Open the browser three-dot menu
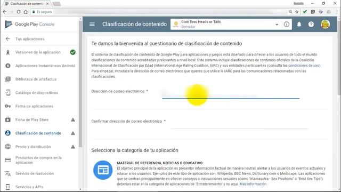The width and height of the screenshot is (341, 192). [x=337, y=12]
